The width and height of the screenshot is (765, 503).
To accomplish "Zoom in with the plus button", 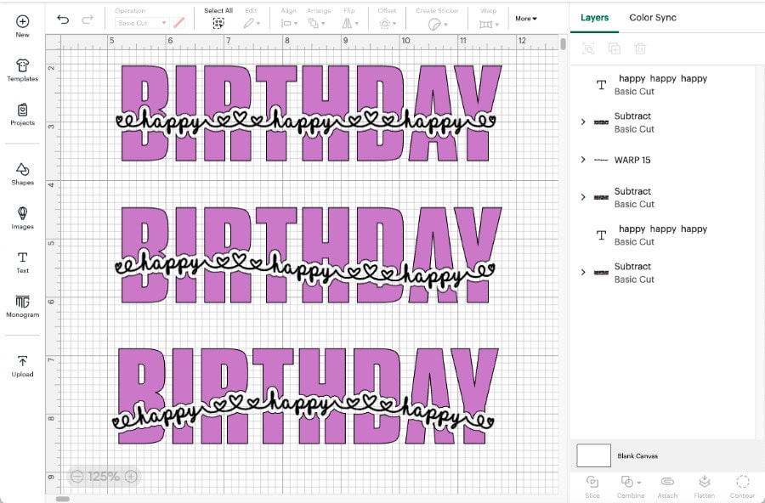I will click(x=131, y=476).
